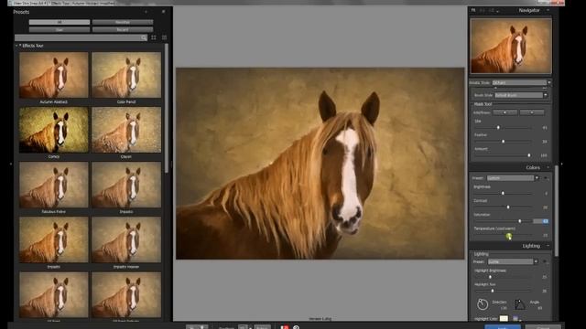Collapse the Navigator panel
586x329 pixels.
[x=548, y=10]
